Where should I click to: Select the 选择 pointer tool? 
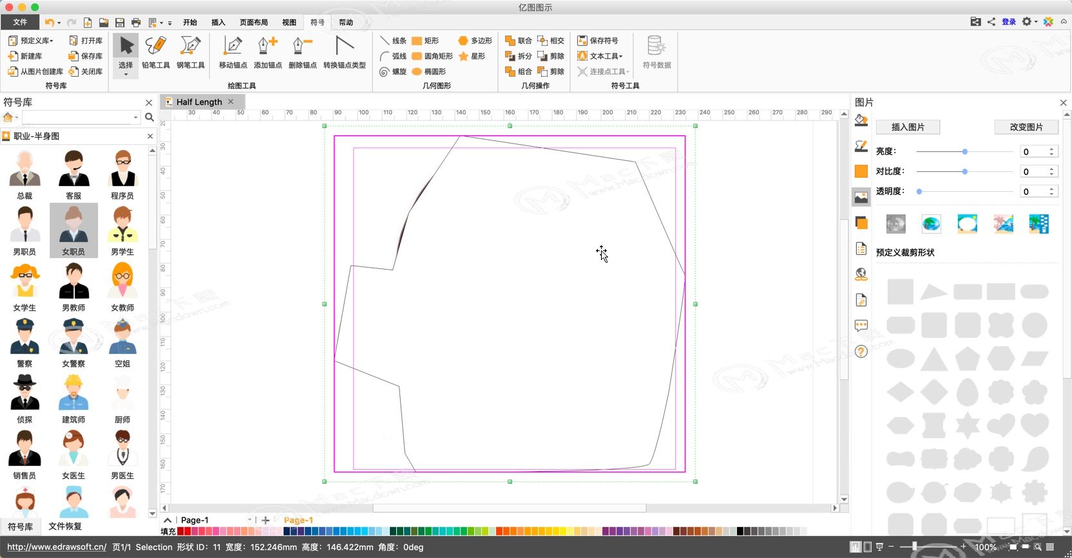click(x=126, y=53)
